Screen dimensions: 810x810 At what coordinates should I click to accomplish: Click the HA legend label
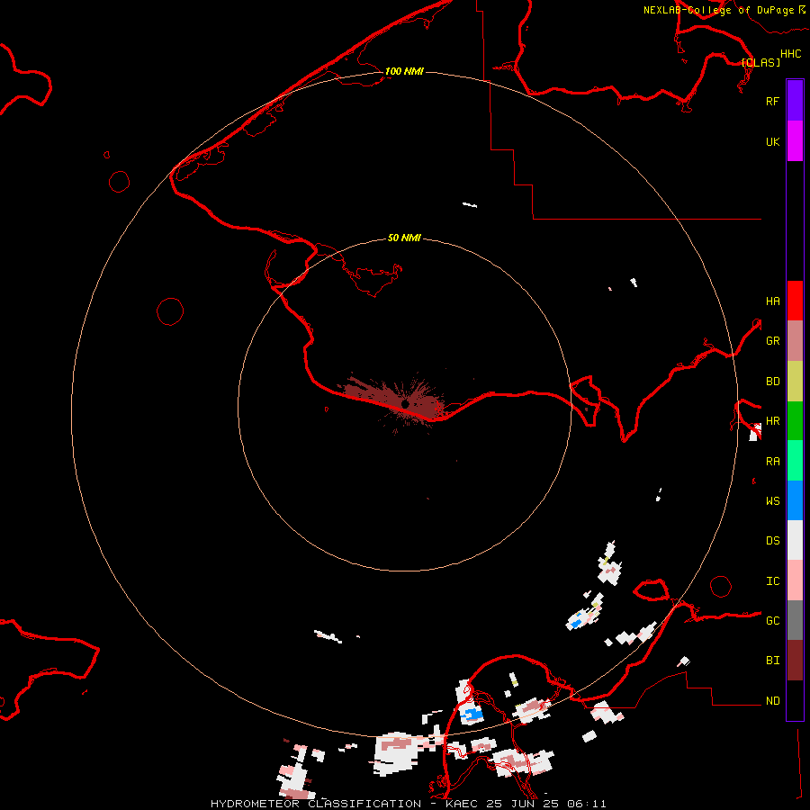(772, 301)
